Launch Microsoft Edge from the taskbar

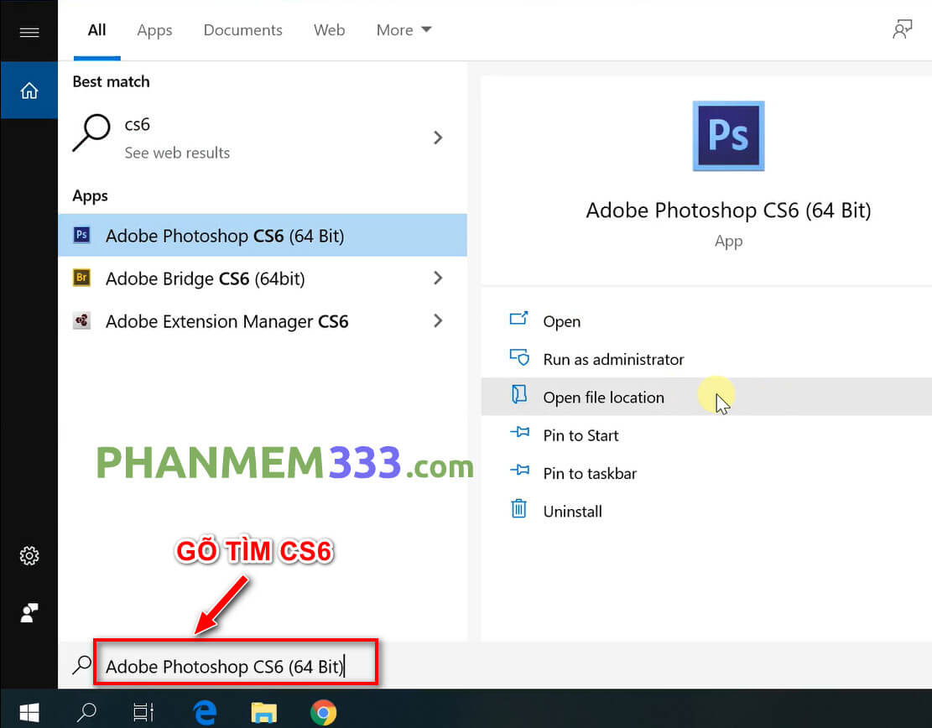pos(205,712)
